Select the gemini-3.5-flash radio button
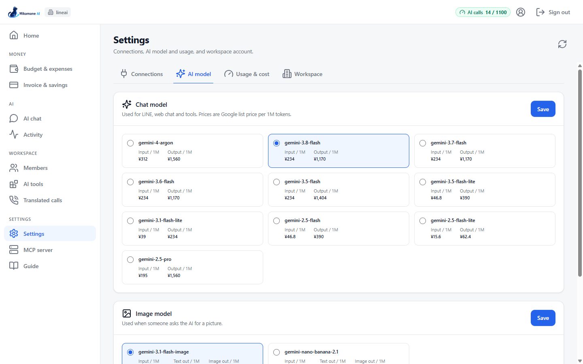Viewport: 583px width, 364px height. tap(277, 182)
